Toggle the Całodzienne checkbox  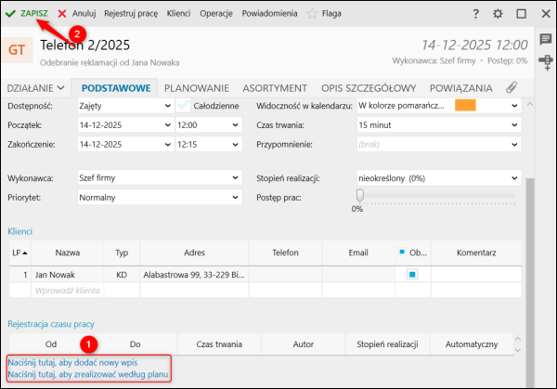pyautogui.click(x=183, y=105)
